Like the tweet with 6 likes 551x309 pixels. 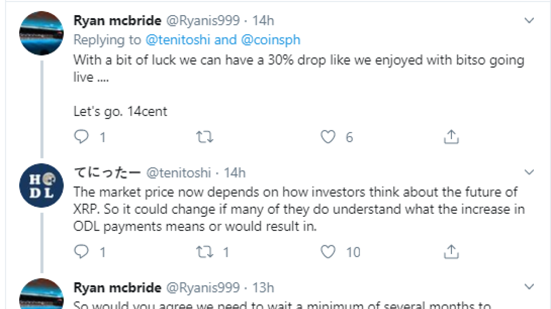[x=328, y=137]
